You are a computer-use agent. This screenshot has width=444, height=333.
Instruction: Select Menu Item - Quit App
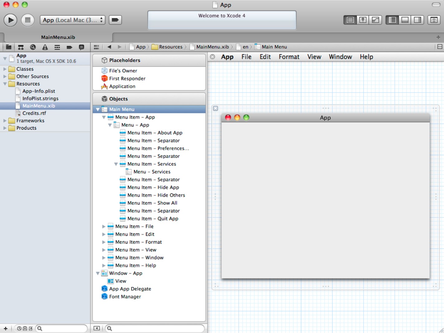tap(153, 219)
